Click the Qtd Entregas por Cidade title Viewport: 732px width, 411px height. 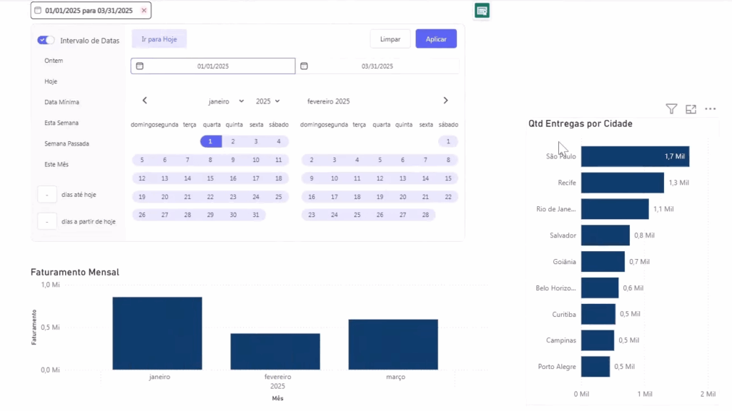coord(580,123)
